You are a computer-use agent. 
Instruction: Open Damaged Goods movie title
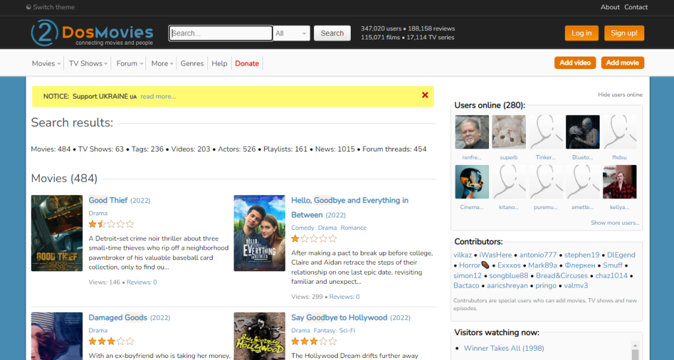[x=118, y=317]
